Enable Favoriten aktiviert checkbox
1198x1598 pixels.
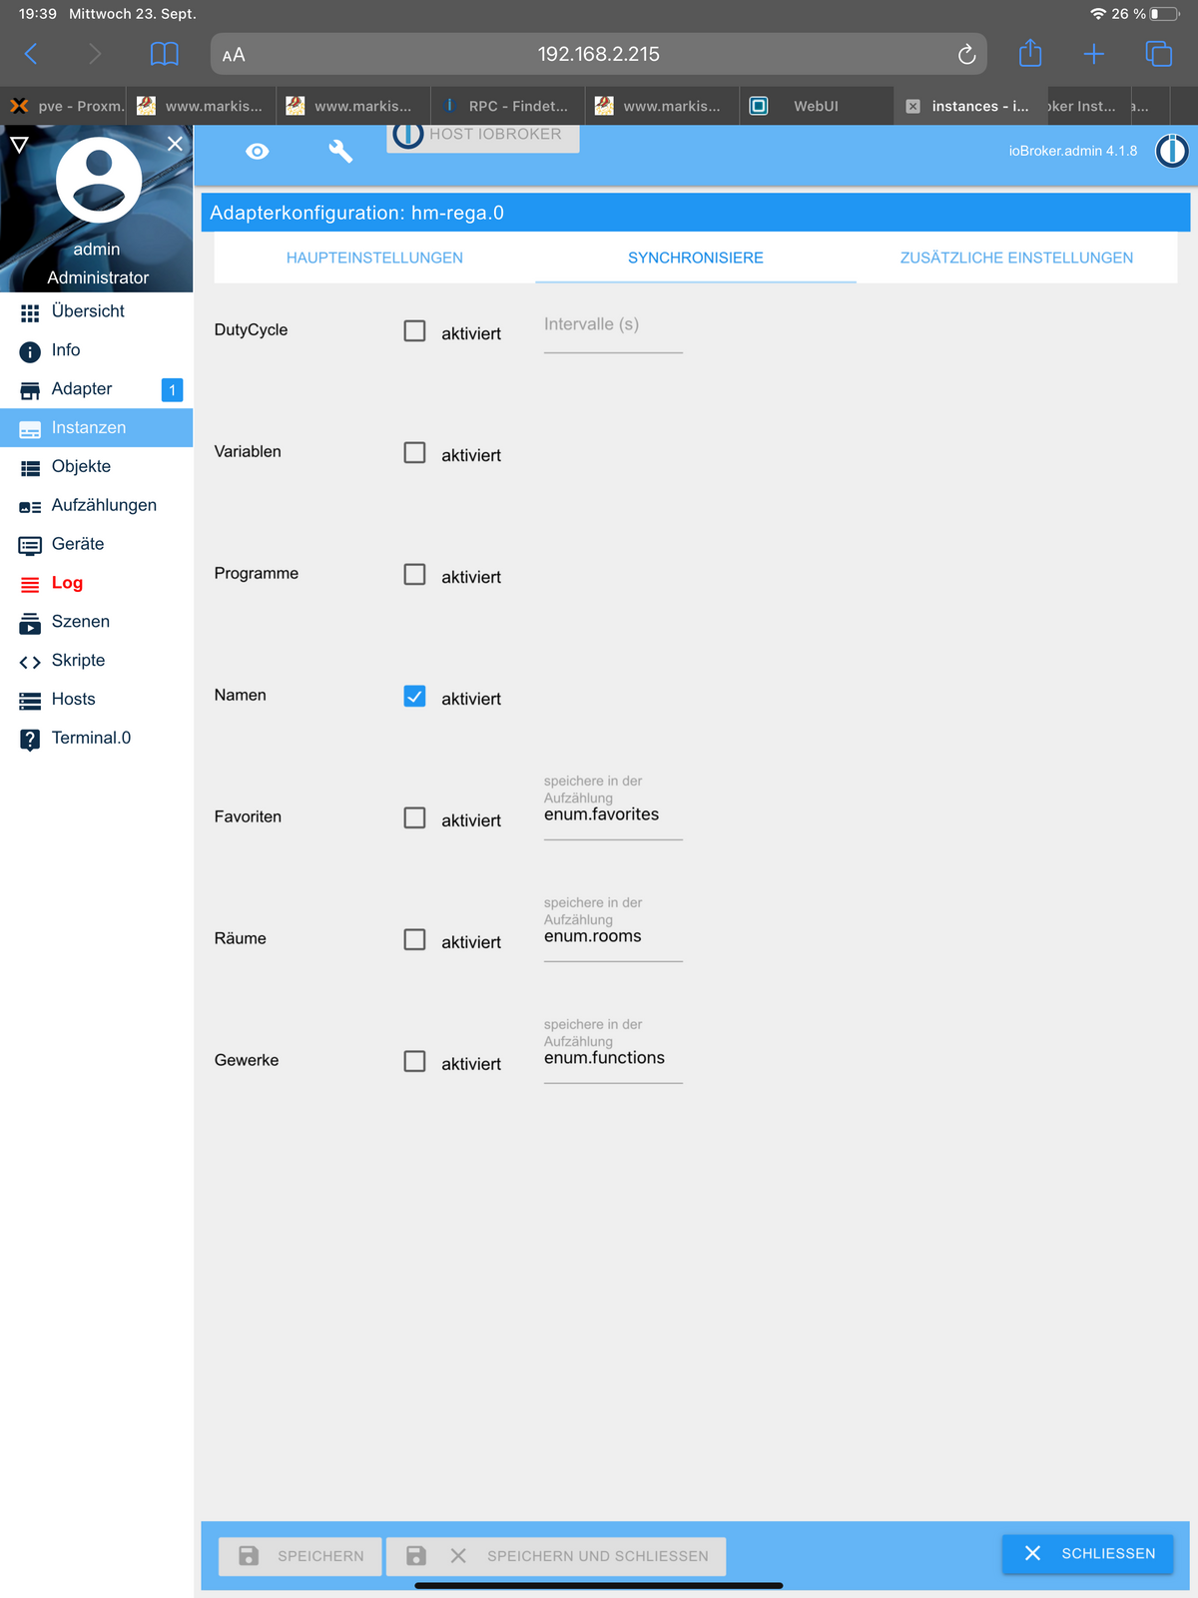[x=414, y=817]
